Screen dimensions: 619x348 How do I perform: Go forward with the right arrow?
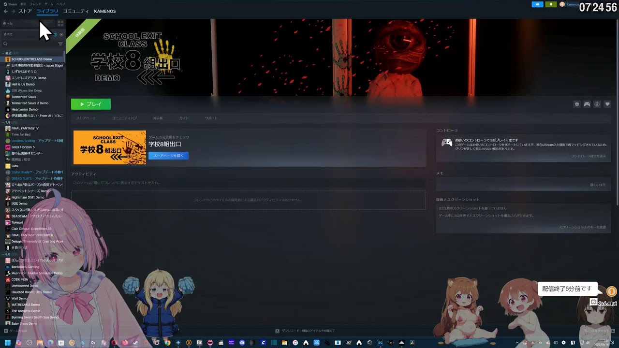point(13,11)
